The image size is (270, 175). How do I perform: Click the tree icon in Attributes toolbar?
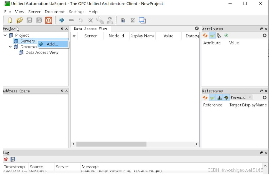tap(219, 36)
